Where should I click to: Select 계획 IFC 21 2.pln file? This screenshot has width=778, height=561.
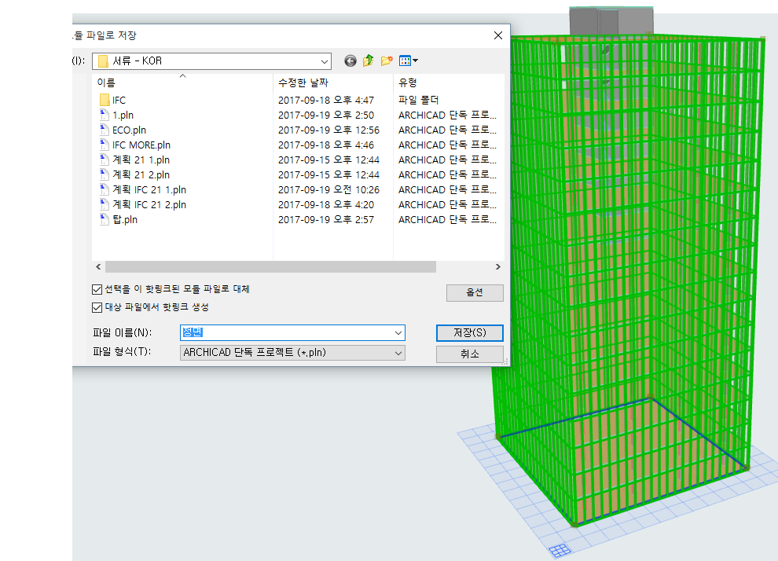(x=143, y=204)
